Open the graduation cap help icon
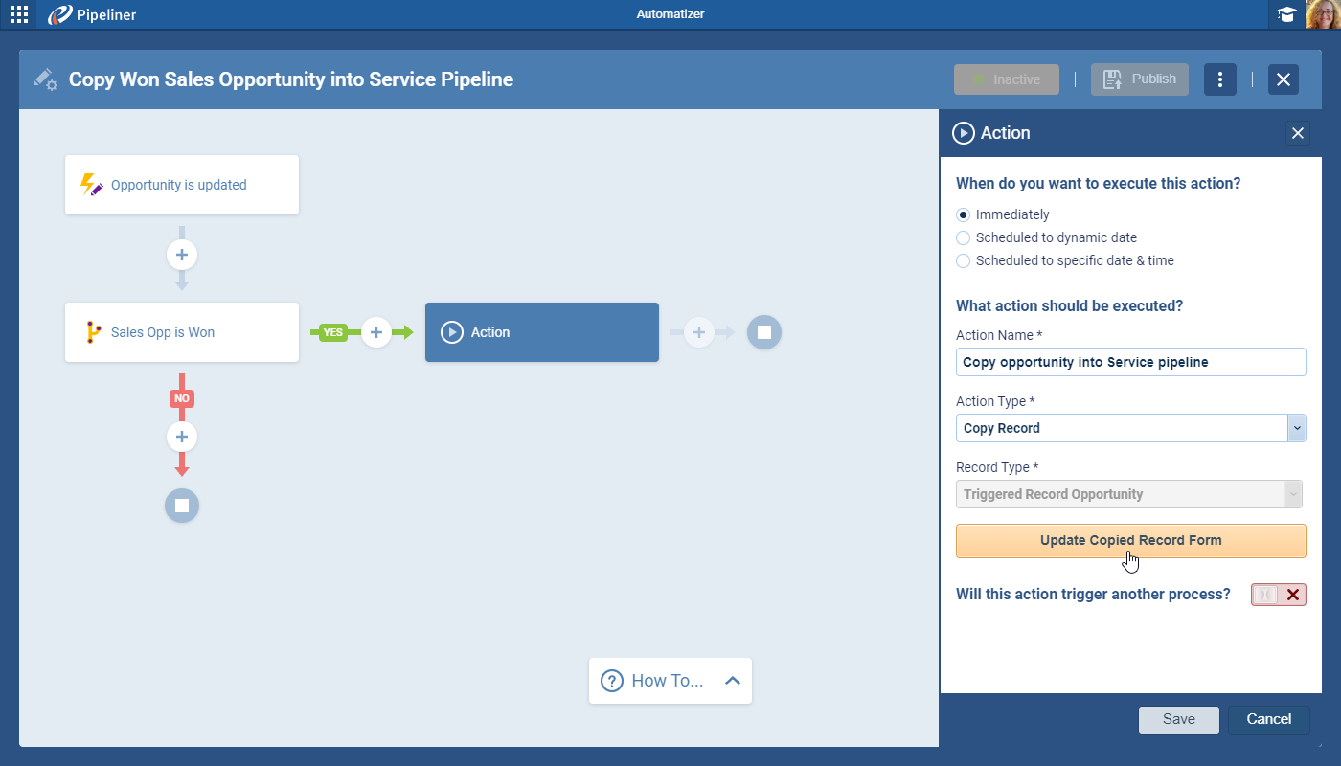Viewport: 1341px width, 766px height. pos(1286,14)
